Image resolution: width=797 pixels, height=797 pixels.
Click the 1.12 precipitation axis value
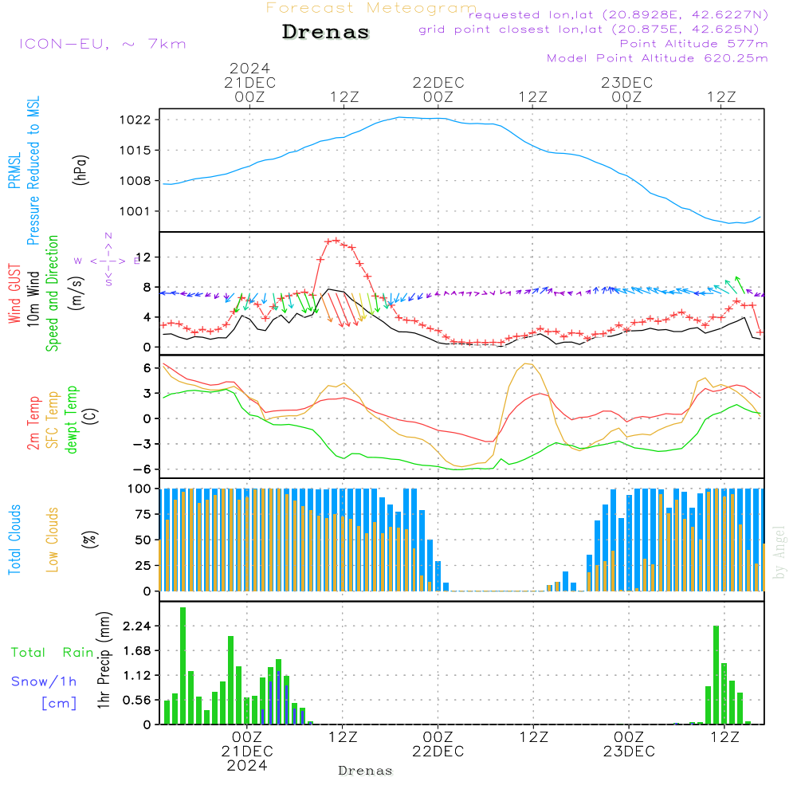tap(137, 676)
